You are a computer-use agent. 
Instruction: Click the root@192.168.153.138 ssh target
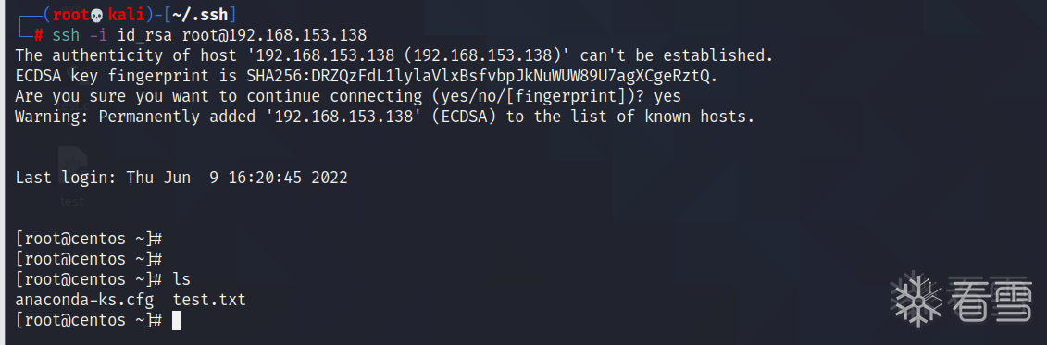(274, 35)
